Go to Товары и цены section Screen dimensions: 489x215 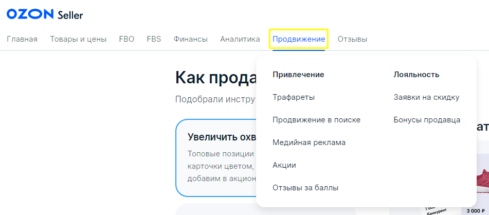78,39
